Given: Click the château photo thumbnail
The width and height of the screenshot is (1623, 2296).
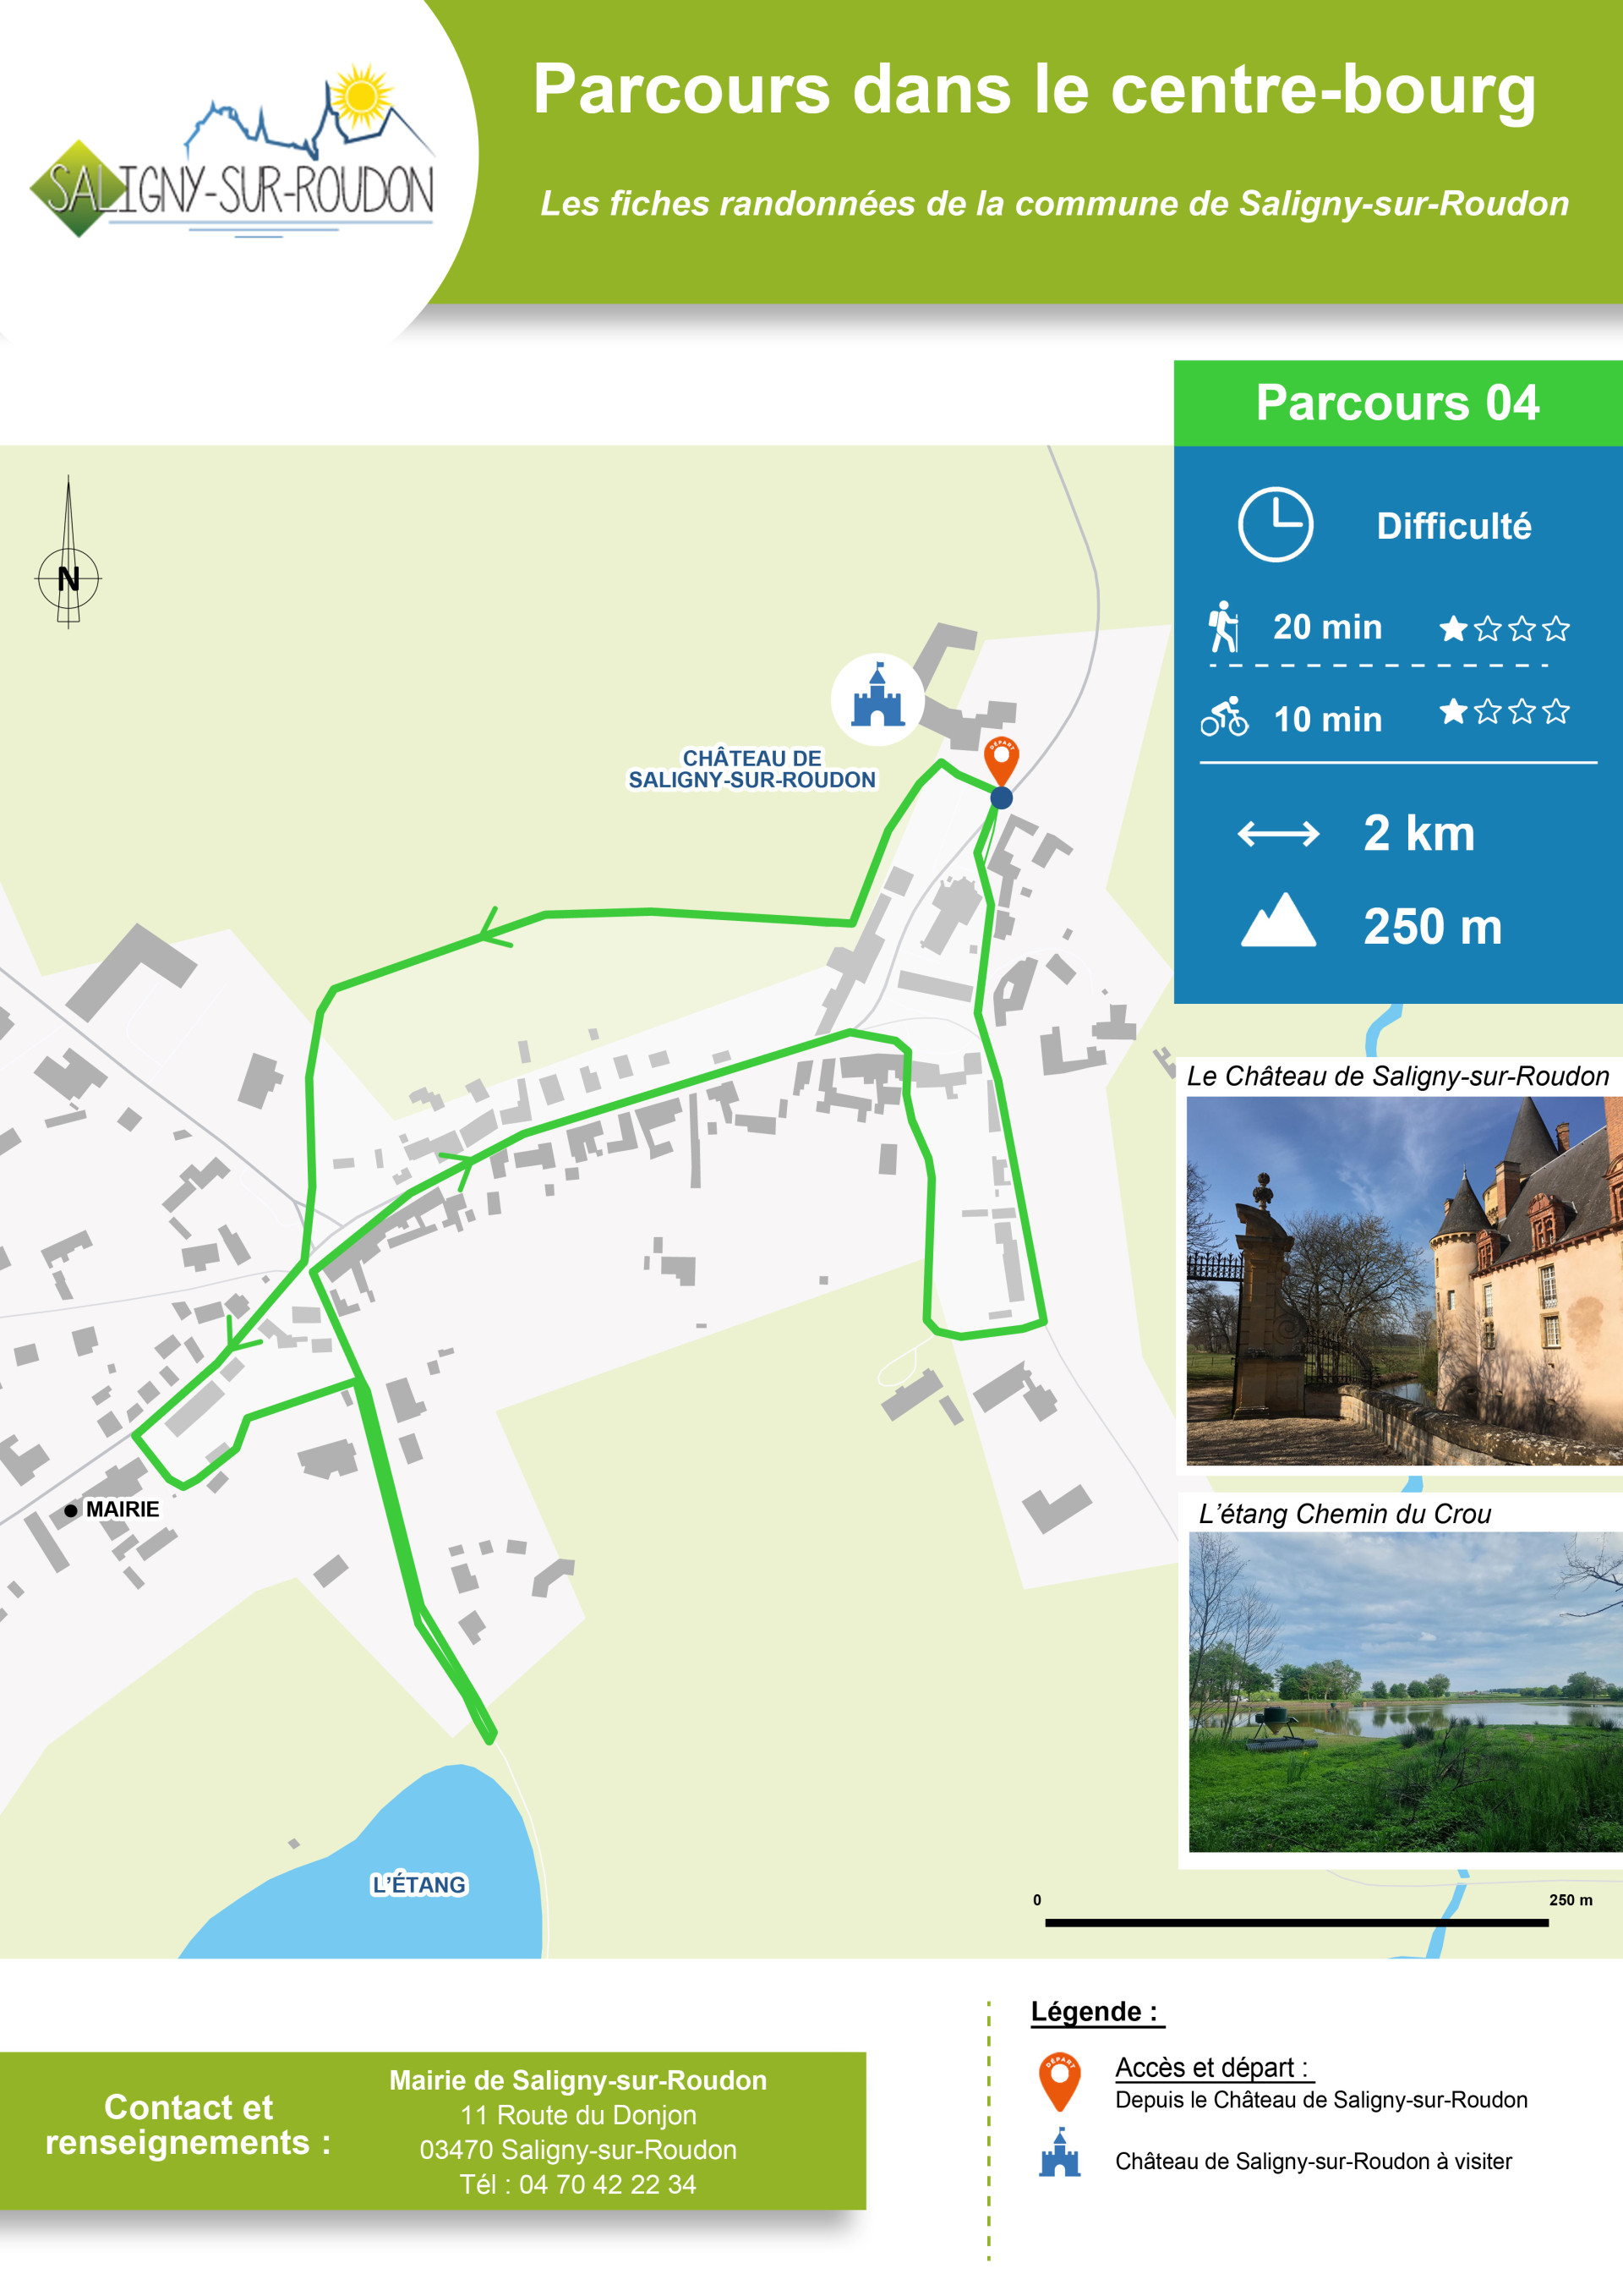Looking at the screenshot, I should (1404, 1281).
